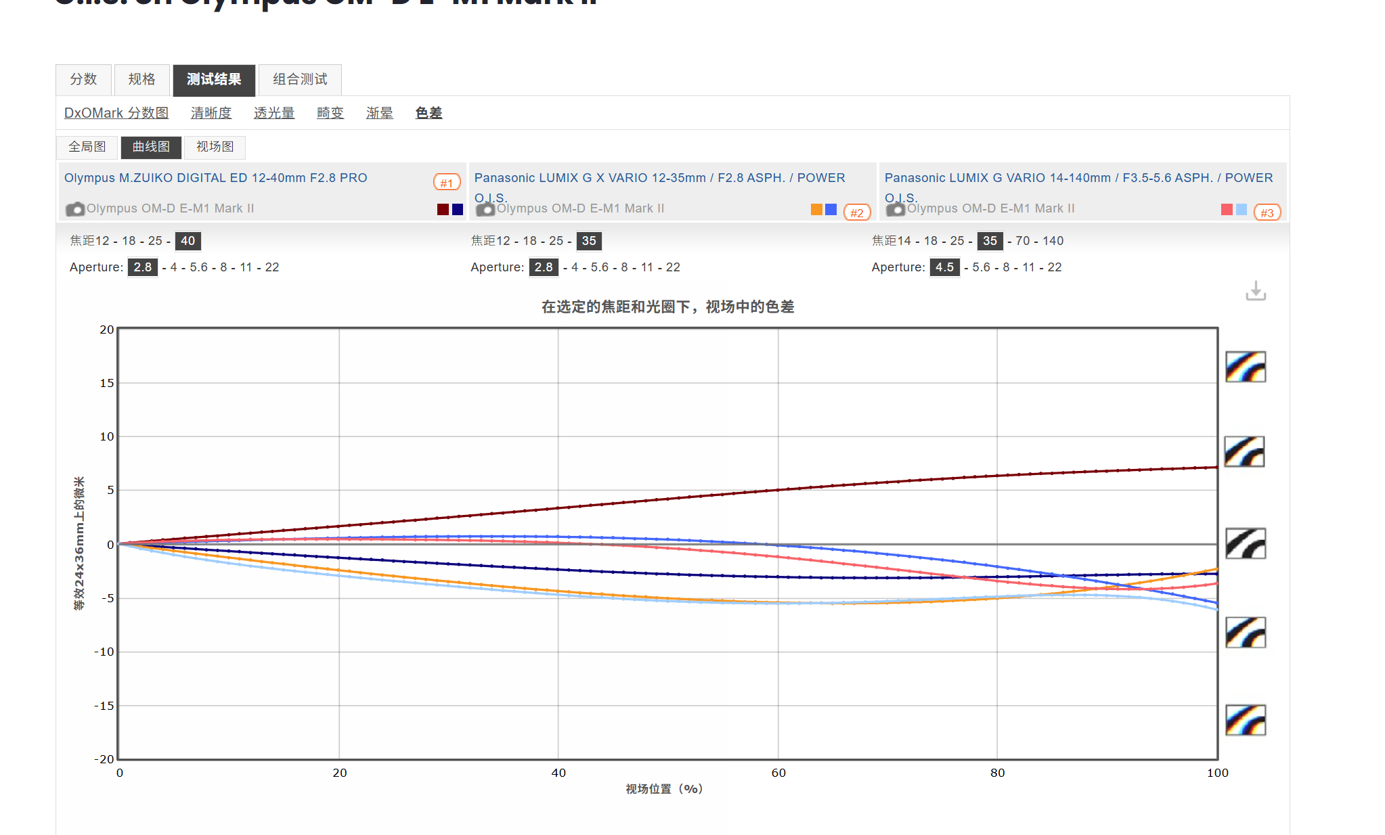The width and height of the screenshot is (1385, 835).
Task: Download the chromatic aberration chart
Action: click(1256, 291)
